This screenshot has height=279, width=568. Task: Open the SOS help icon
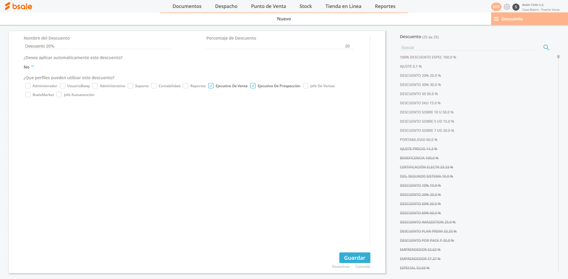496,7
